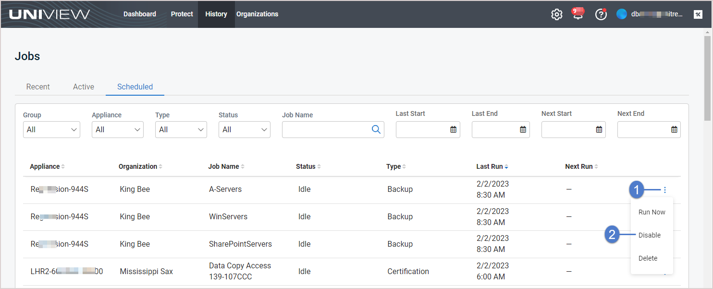Expand the Appliance filter dropdown

click(x=118, y=130)
